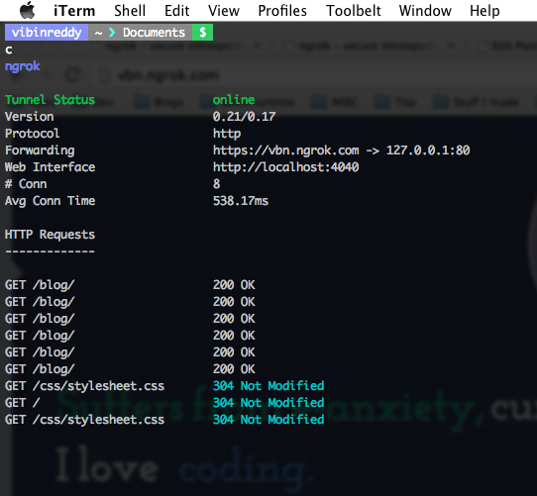Image resolution: width=537 pixels, height=496 pixels.
Task: Open the iTerm application menu
Action: pos(74,11)
